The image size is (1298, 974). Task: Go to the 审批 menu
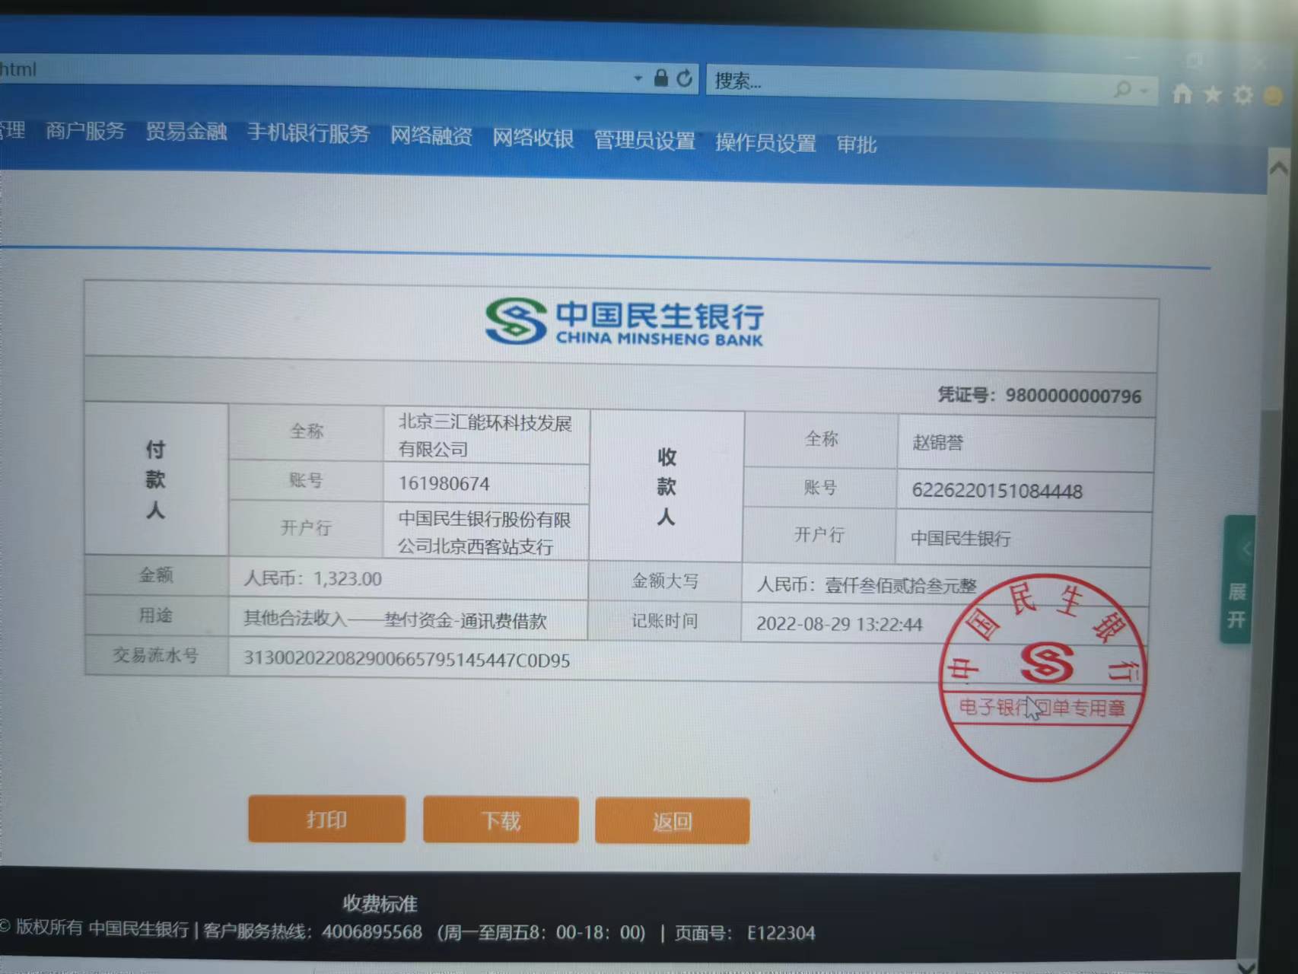(x=856, y=144)
